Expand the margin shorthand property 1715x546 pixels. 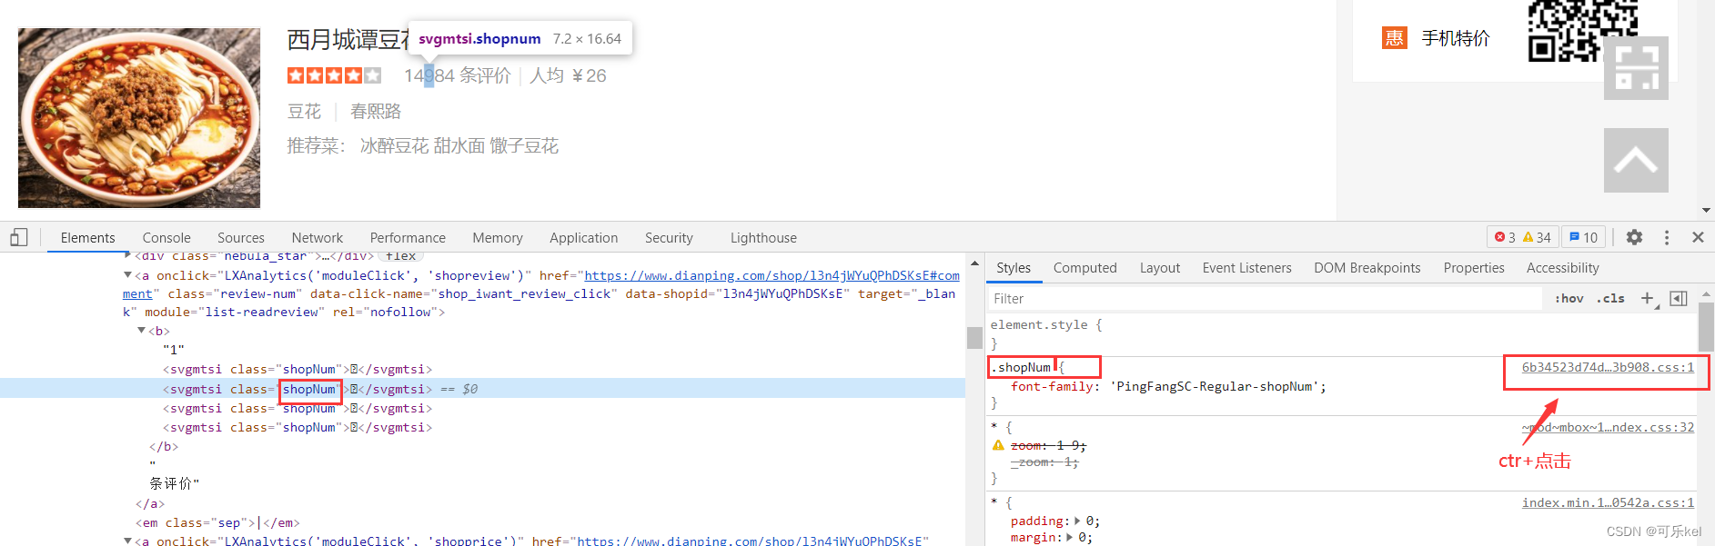pyautogui.click(x=1070, y=538)
